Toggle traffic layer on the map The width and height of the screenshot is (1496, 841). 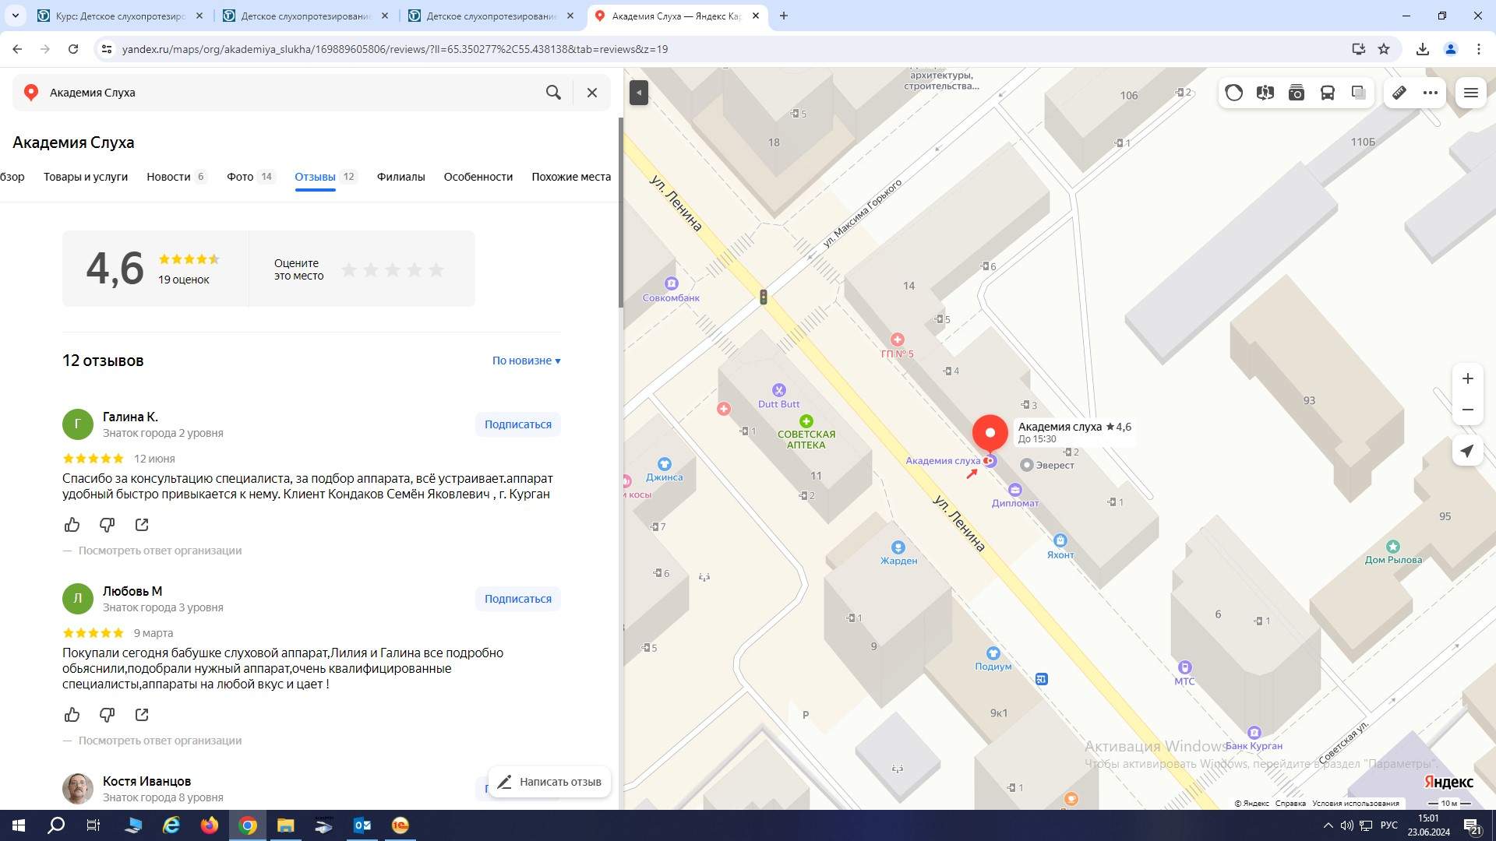(x=1233, y=93)
